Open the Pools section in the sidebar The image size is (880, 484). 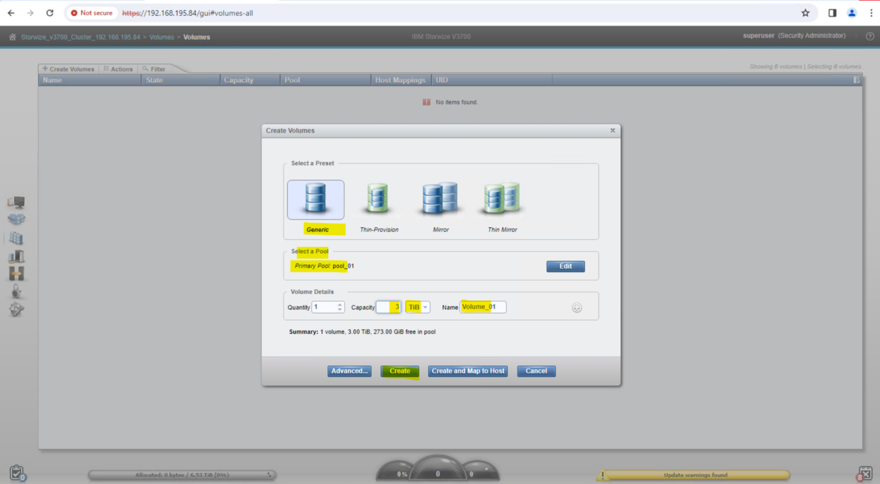[x=16, y=219]
